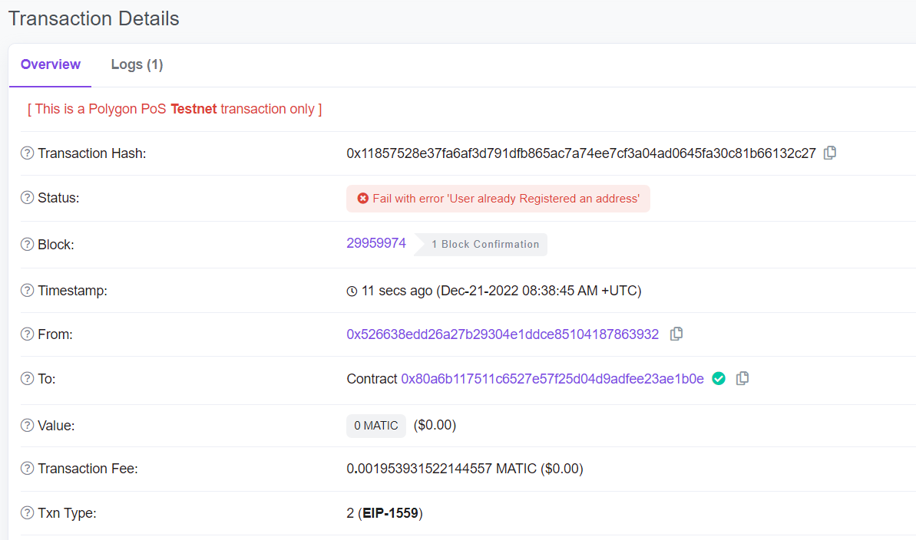Open help tooltip for Status field

point(25,198)
